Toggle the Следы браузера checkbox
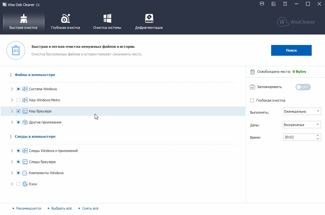The width and height of the screenshot is (325, 215). coord(18,162)
